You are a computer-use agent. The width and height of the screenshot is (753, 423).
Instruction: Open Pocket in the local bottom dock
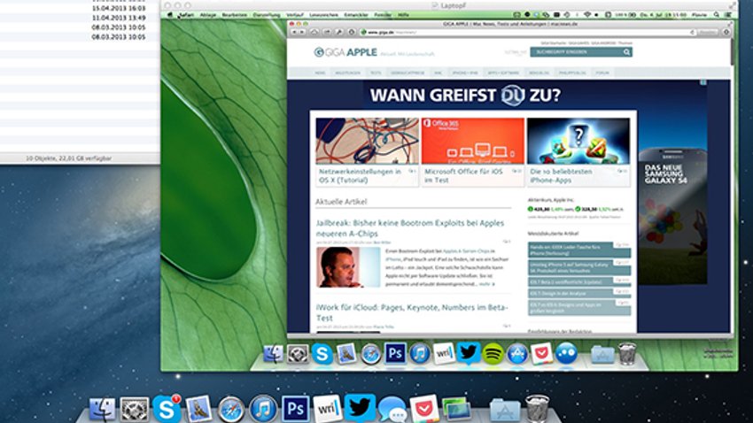coord(424,409)
